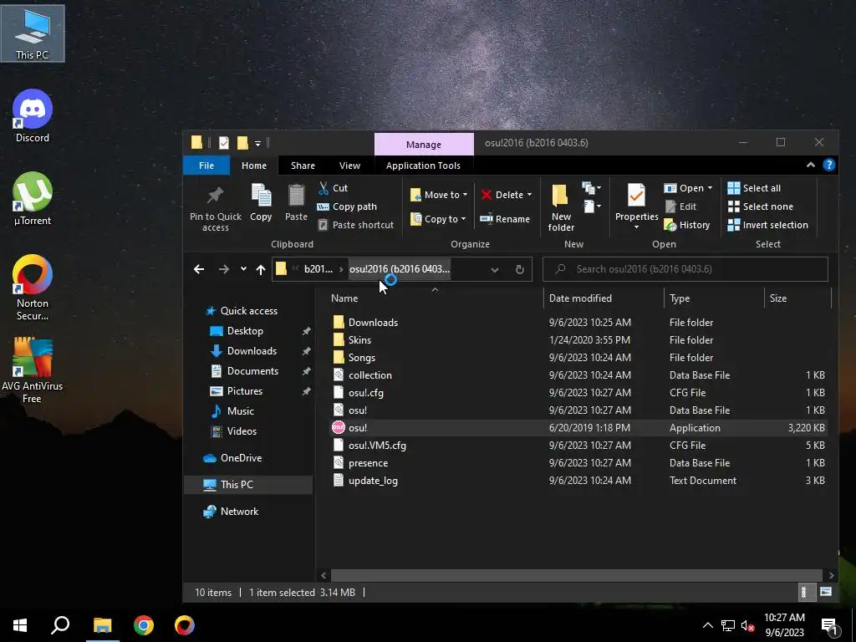This screenshot has width=856, height=642.
Task: Click Select none
Action: [761, 206]
